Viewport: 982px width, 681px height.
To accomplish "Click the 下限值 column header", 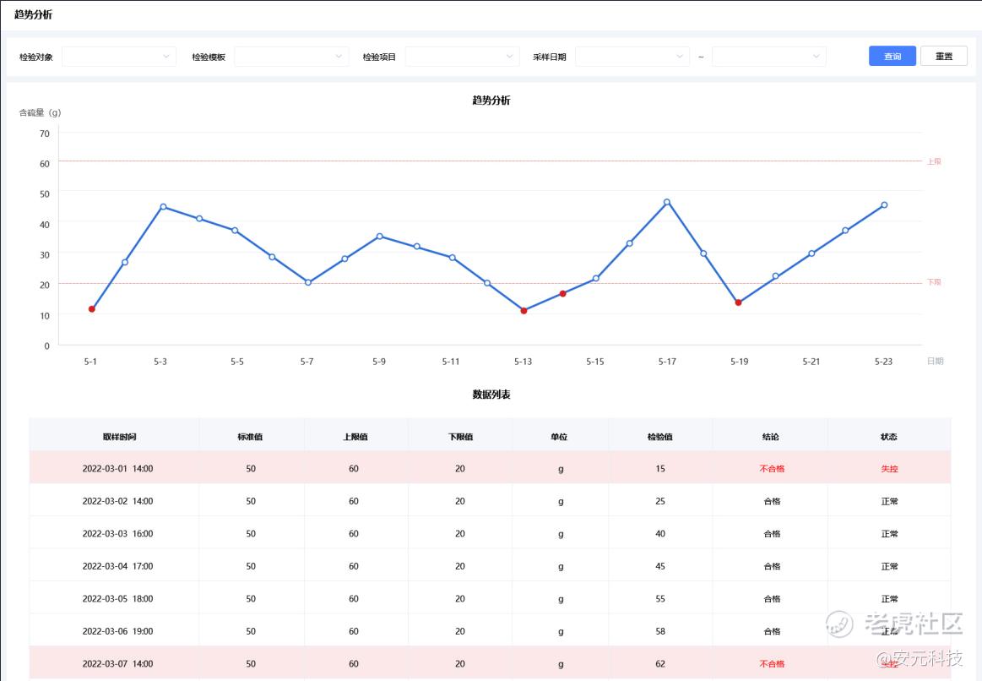I will [460, 437].
